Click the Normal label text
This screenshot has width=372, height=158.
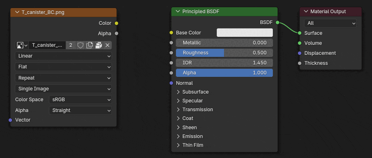pos(184,83)
